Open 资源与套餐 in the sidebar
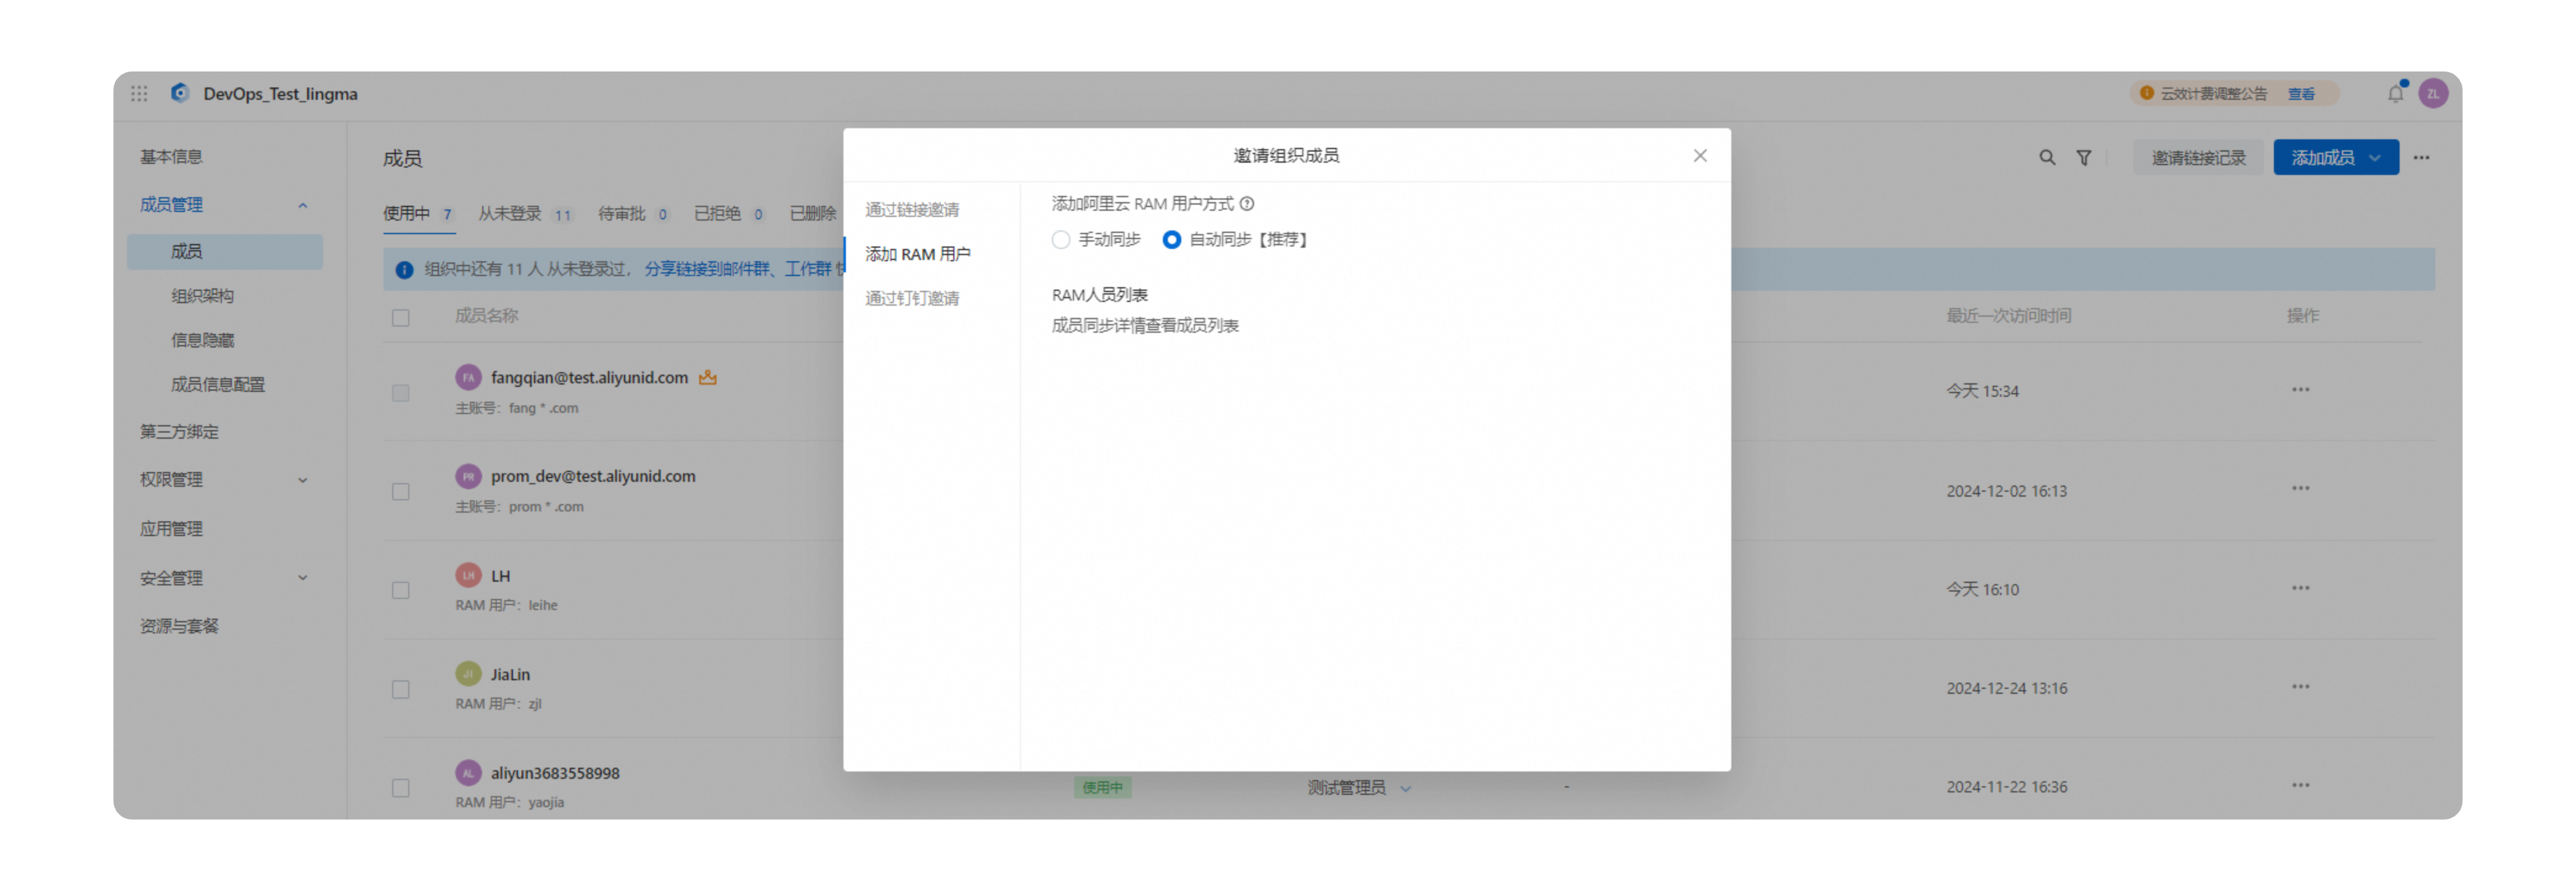The image size is (2576, 891). click(179, 626)
